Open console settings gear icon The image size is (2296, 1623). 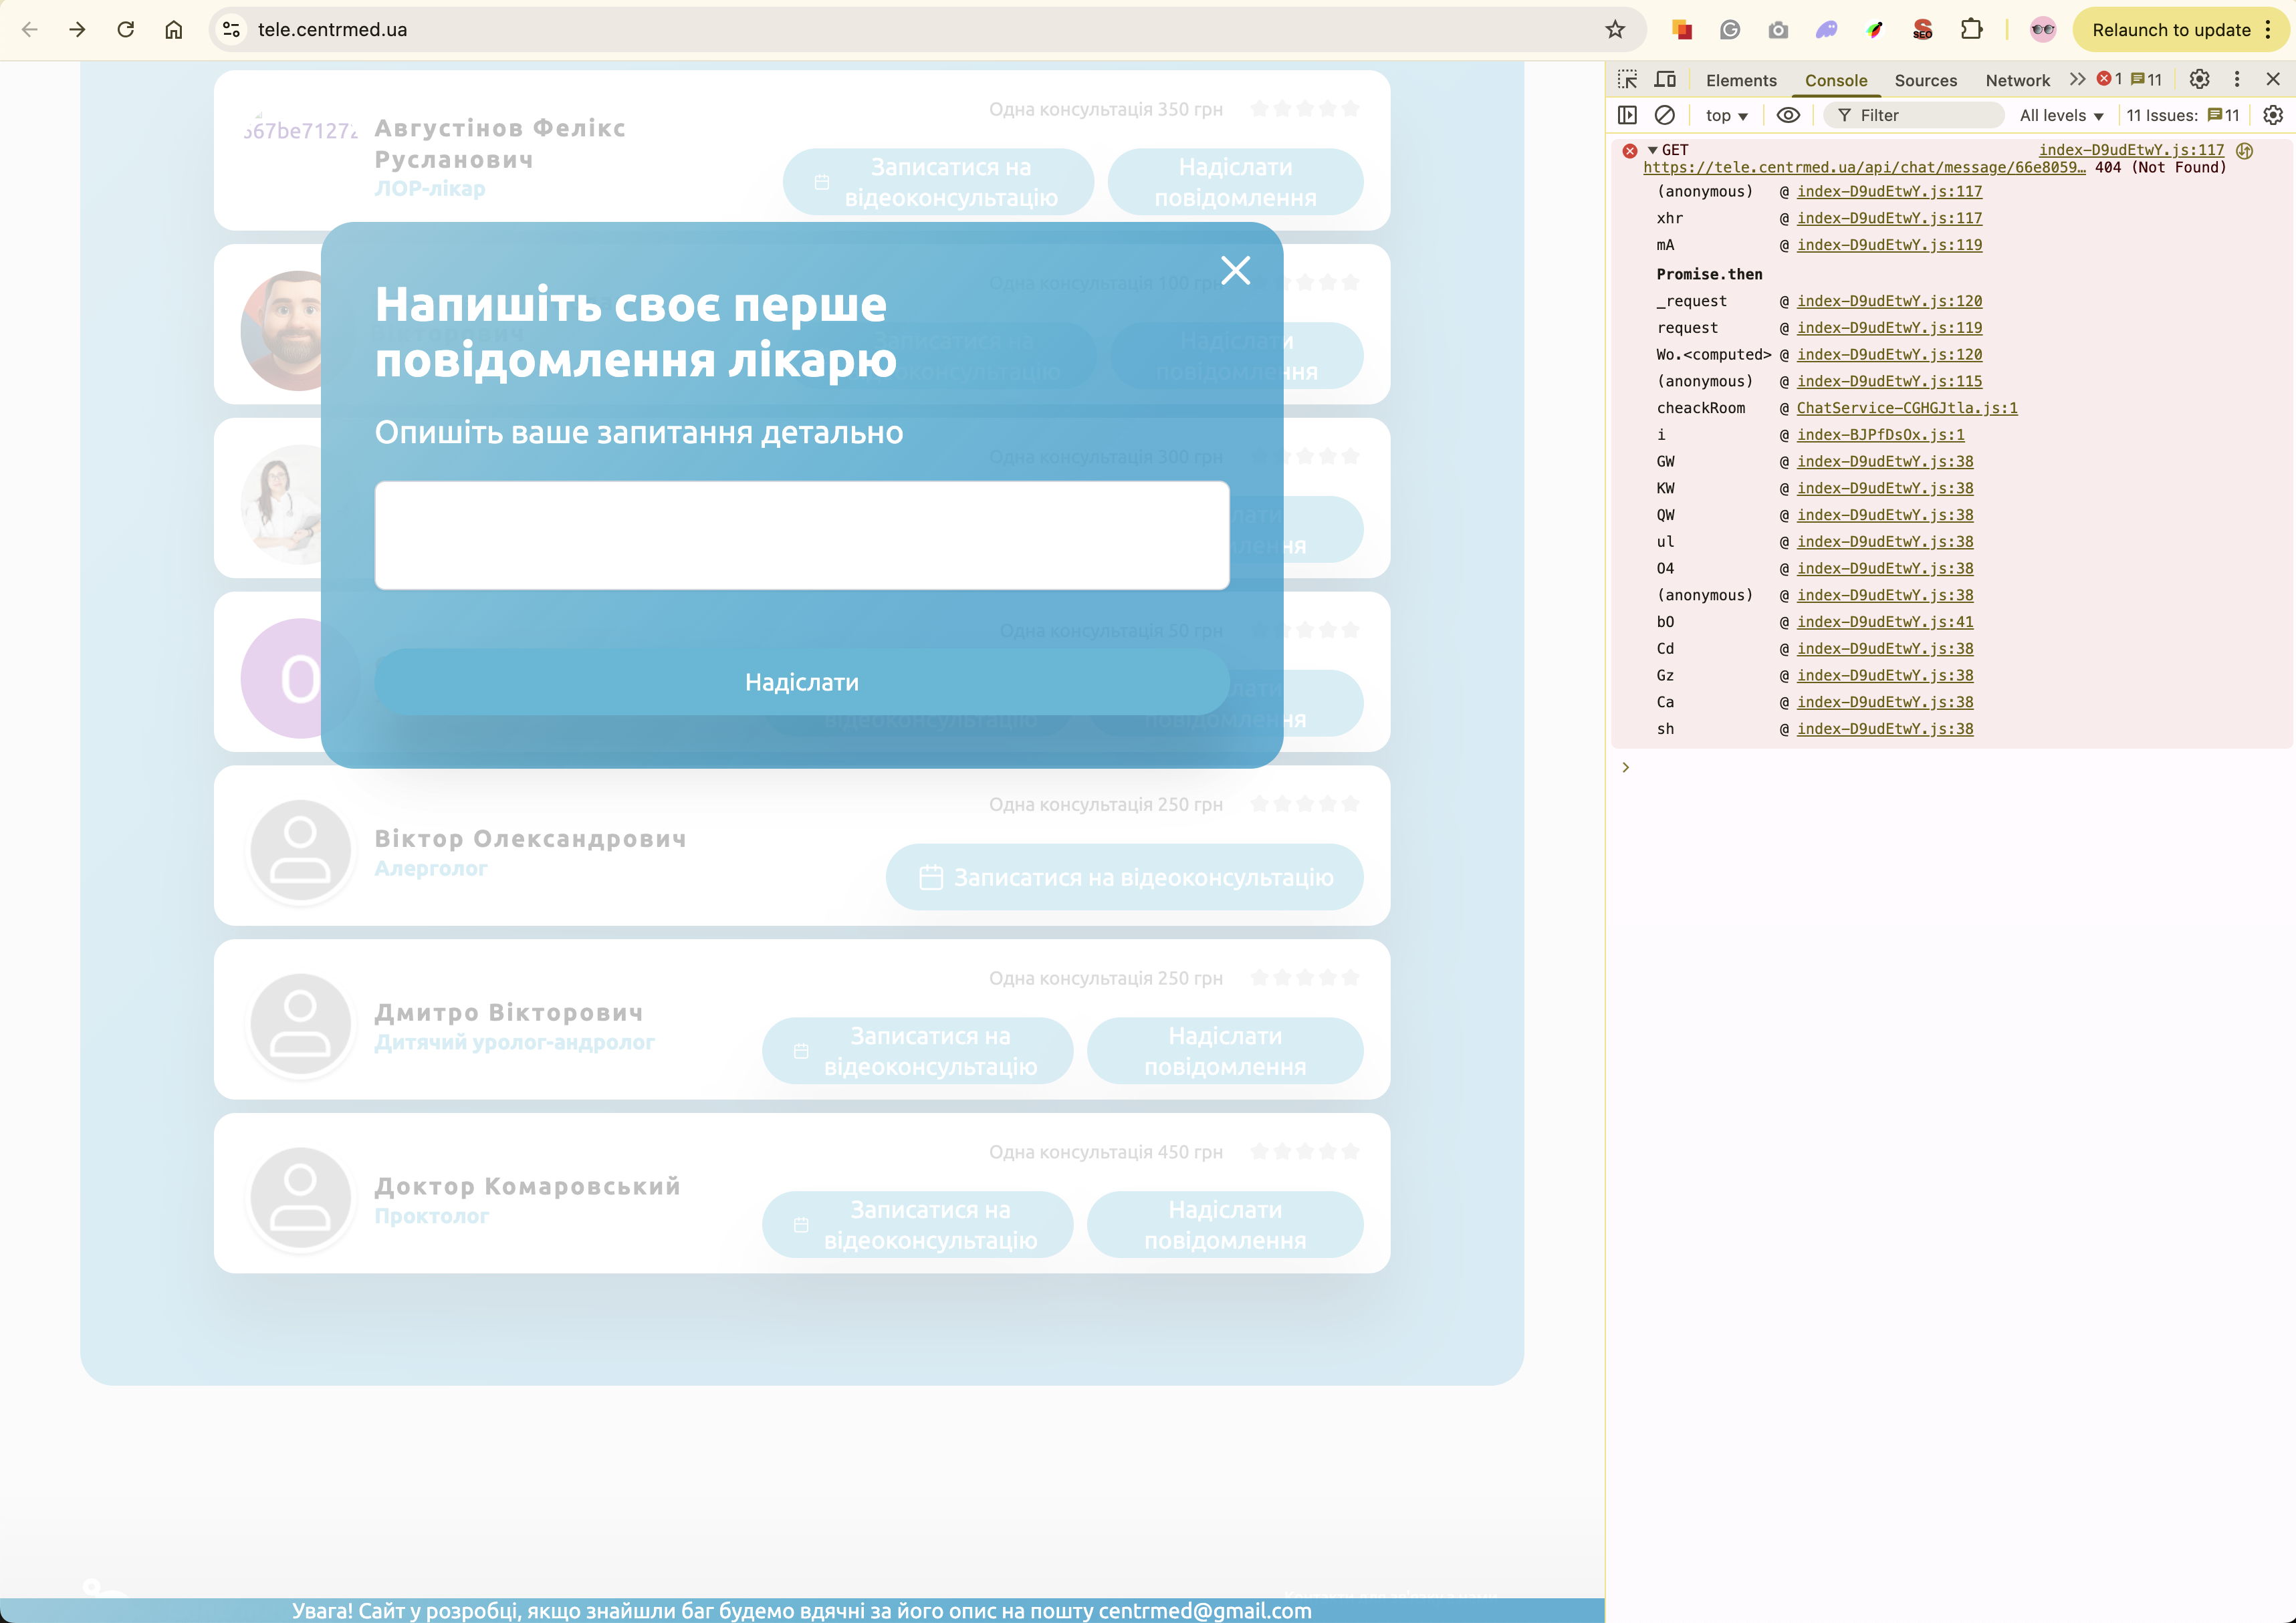2272,115
